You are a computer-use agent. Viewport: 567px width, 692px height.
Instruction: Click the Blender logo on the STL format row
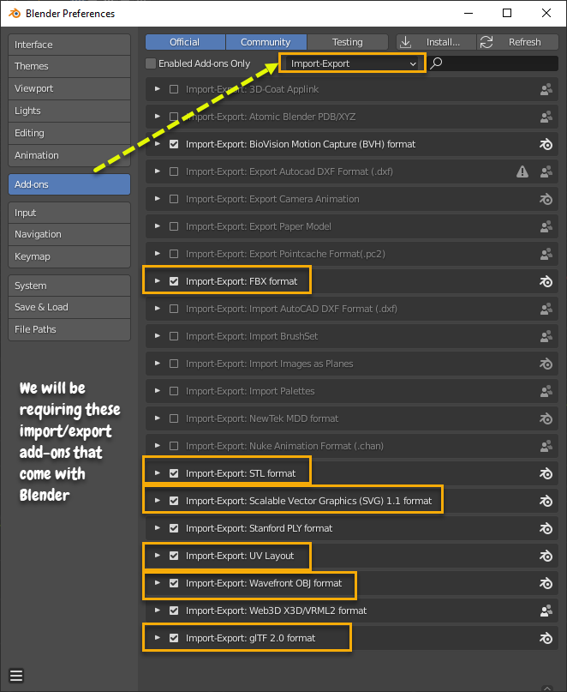coord(546,473)
